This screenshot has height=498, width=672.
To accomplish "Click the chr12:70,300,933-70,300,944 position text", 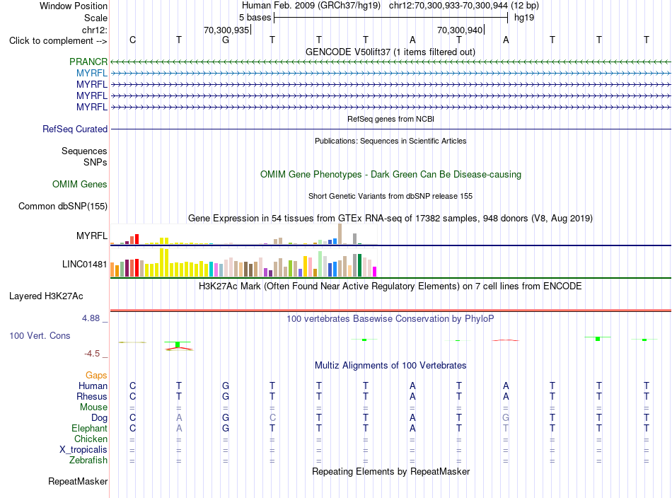I will (x=448, y=6).
